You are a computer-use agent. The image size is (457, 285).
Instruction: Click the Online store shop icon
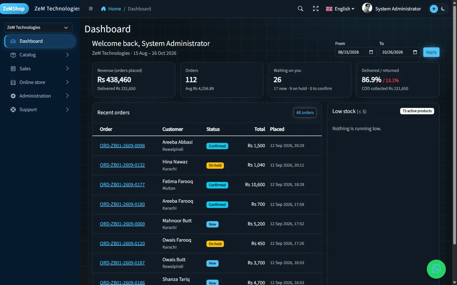click(x=13, y=82)
